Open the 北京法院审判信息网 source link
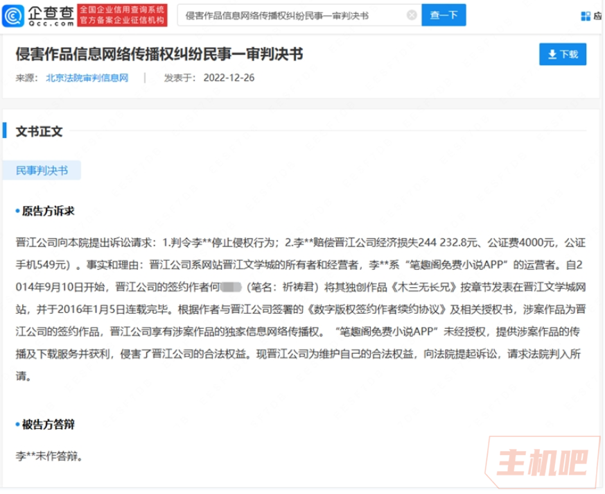Screen dimensions: 605x494 point(87,78)
